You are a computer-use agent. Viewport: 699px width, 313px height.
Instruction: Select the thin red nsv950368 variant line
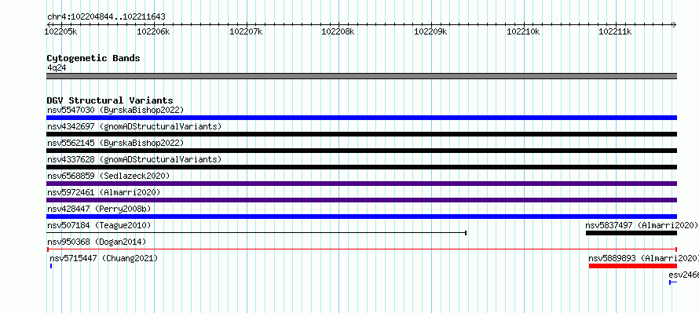pyautogui.click(x=361, y=249)
